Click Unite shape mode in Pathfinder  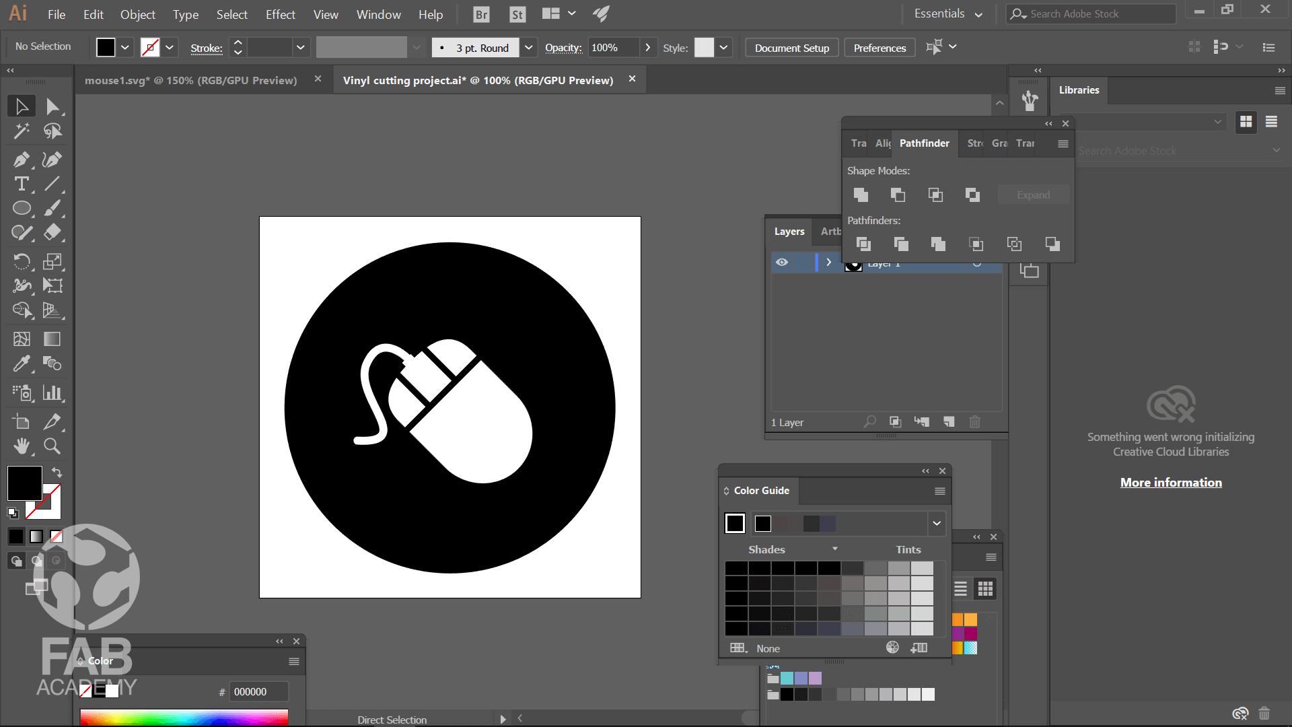861,195
